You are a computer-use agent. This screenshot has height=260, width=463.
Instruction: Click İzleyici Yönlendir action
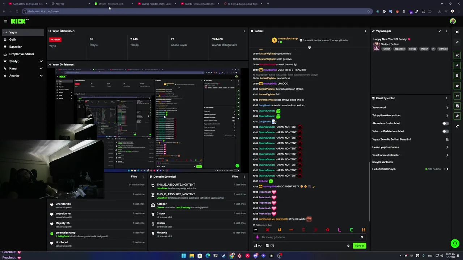point(383,162)
